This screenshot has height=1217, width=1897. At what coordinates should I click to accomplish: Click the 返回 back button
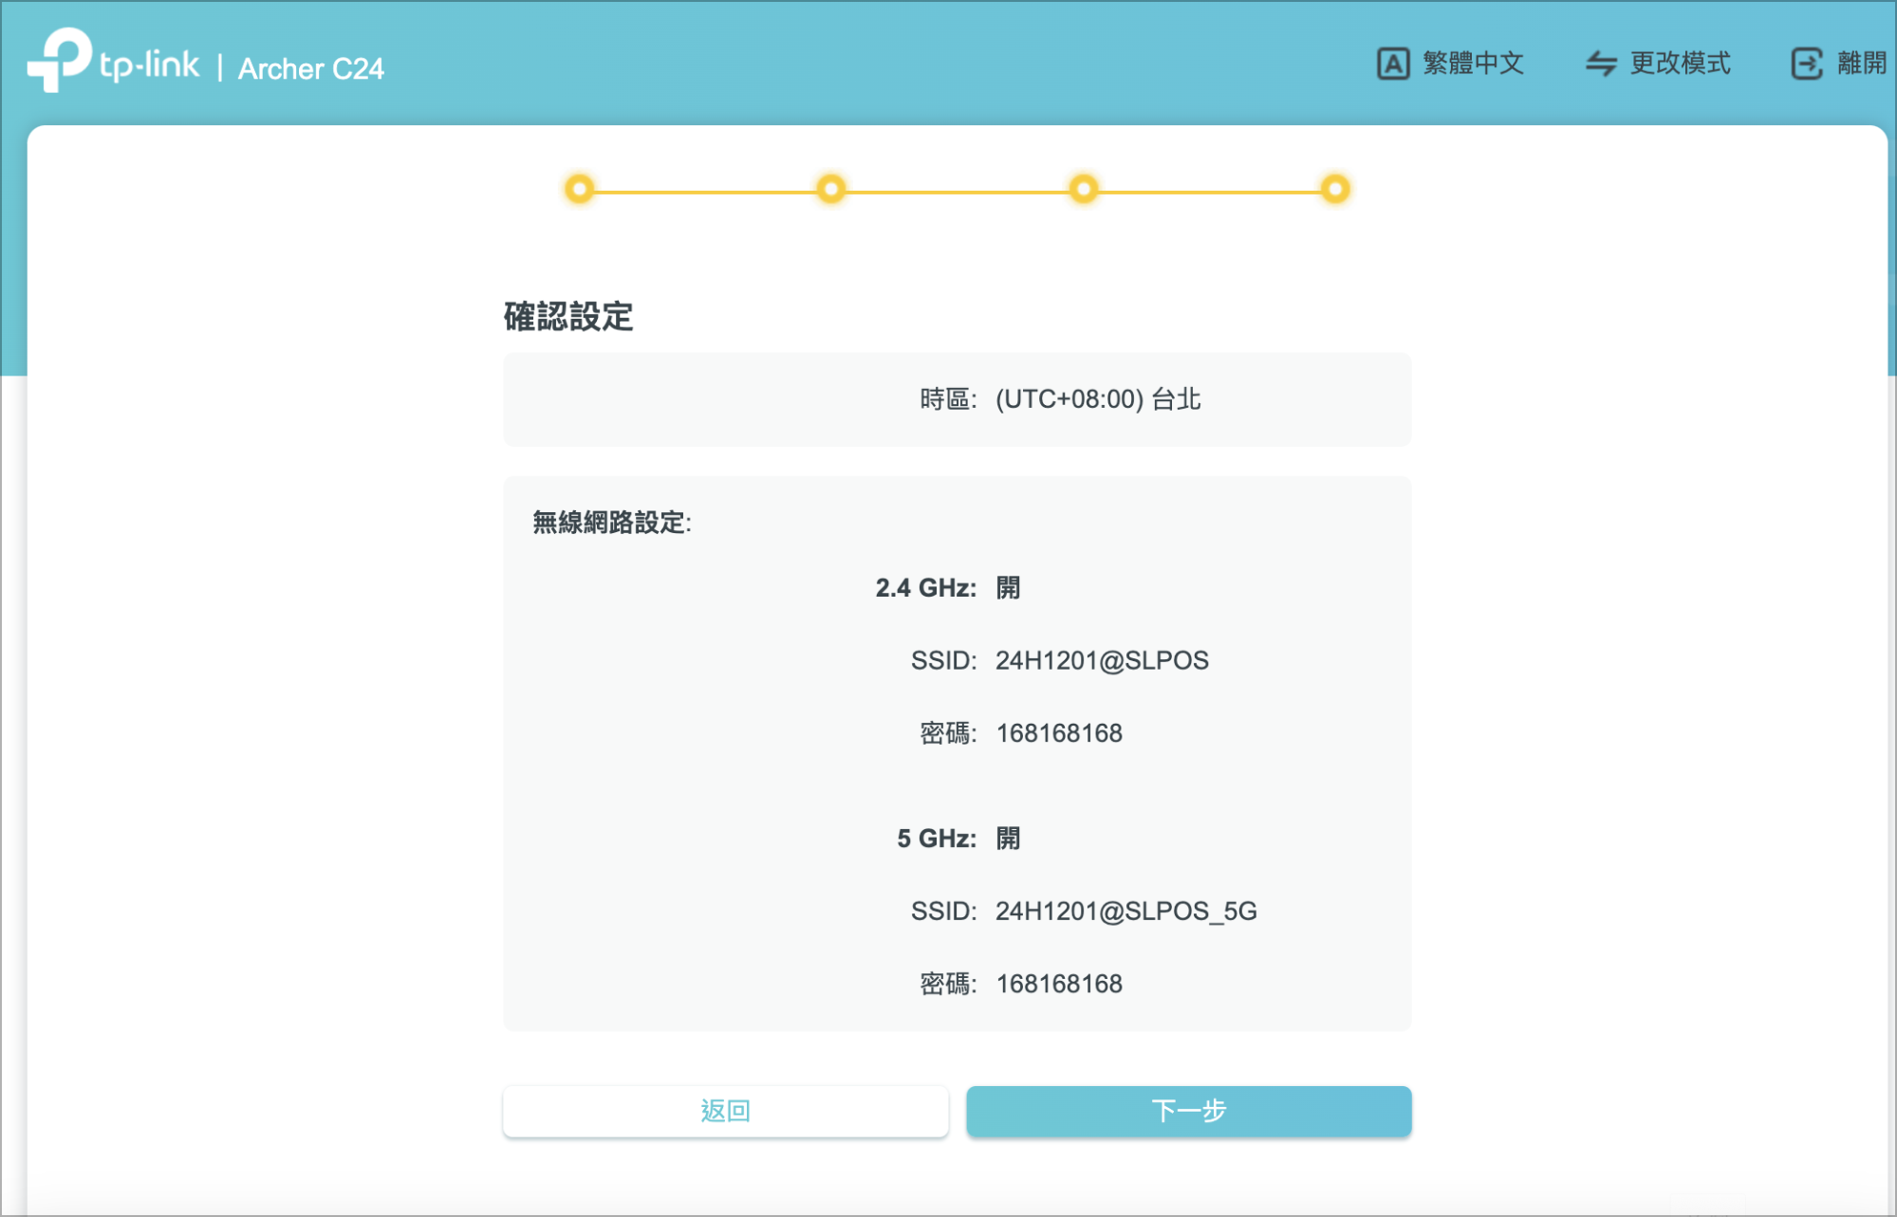(x=726, y=1111)
